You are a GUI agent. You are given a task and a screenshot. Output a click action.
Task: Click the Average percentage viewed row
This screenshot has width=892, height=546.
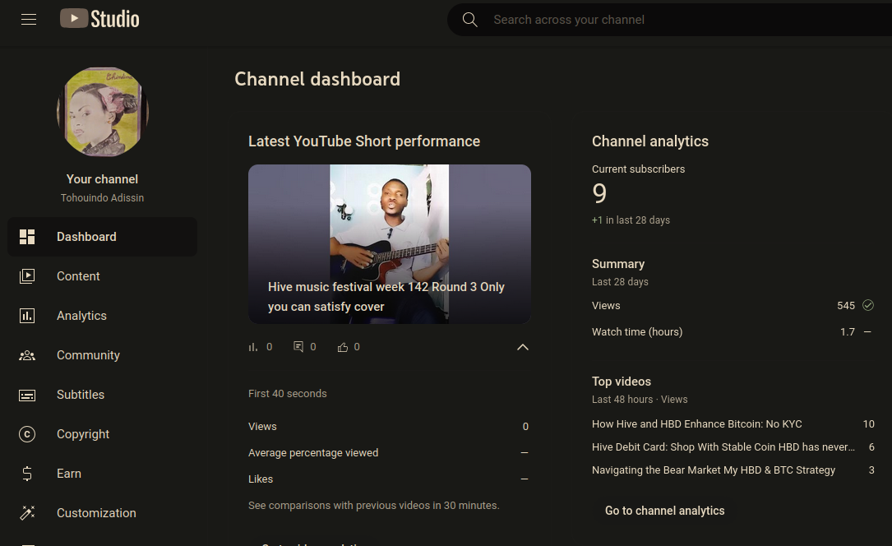(x=389, y=453)
